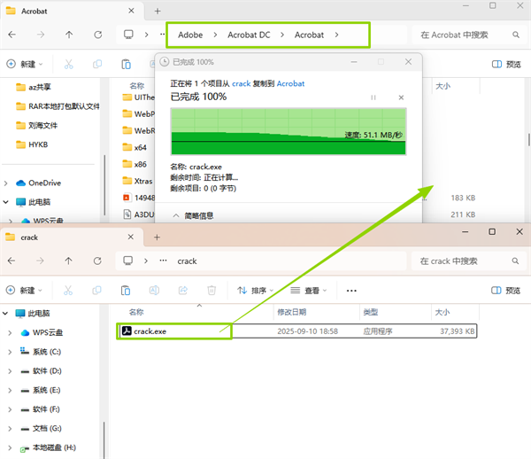Click Back arrow in Acrobat window
Image resolution: width=531 pixels, height=459 pixels.
(12, 35)
